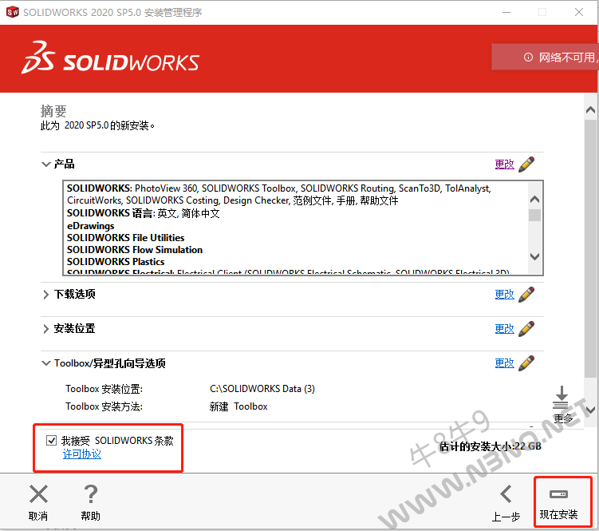This screenshot has height=531, width=599.
Task: Click 更改 link for Toolbox options
Action: [504, 363]
